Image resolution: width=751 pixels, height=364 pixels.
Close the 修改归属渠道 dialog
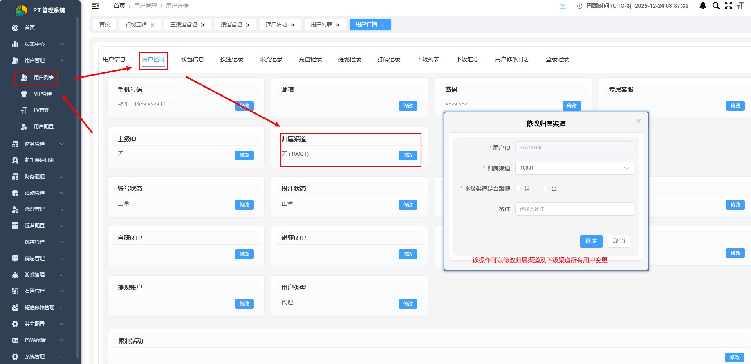click(639, 121)
